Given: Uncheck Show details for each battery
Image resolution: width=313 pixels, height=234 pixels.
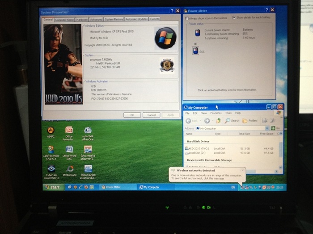Looking at the screenshot, I should (235, 18).
